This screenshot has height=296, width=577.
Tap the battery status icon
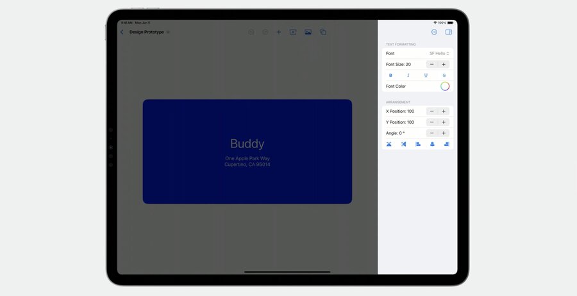tap(451, 23)
